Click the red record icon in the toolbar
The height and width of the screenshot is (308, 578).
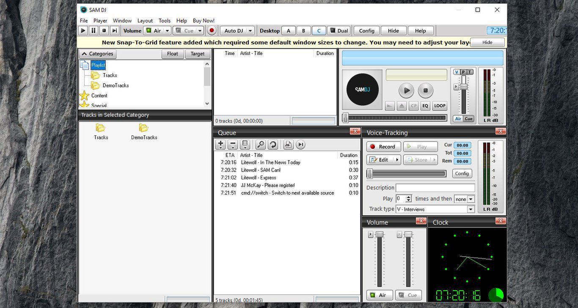212,30
